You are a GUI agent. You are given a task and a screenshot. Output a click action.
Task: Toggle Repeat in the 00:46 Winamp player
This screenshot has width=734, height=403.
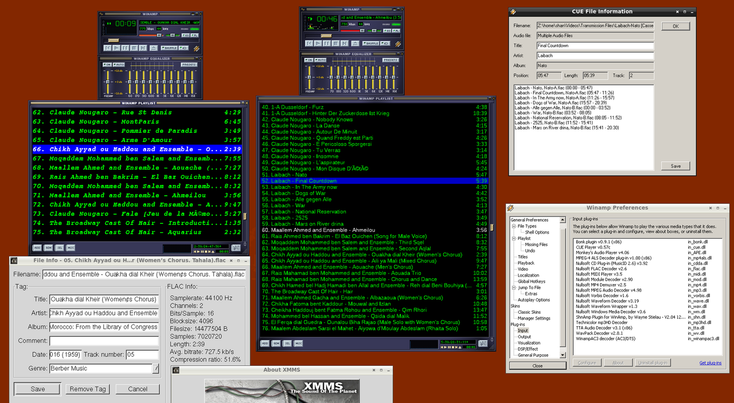pos(385,44)
